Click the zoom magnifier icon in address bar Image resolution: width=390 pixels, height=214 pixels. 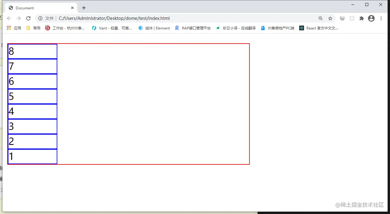point(321,18)
